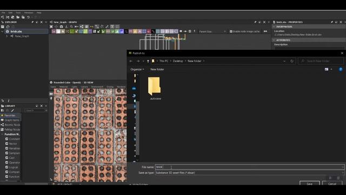The width and height of the screenshot is (346, 195).
Task: Click New folder button in dialog
Action: [157, 69]
